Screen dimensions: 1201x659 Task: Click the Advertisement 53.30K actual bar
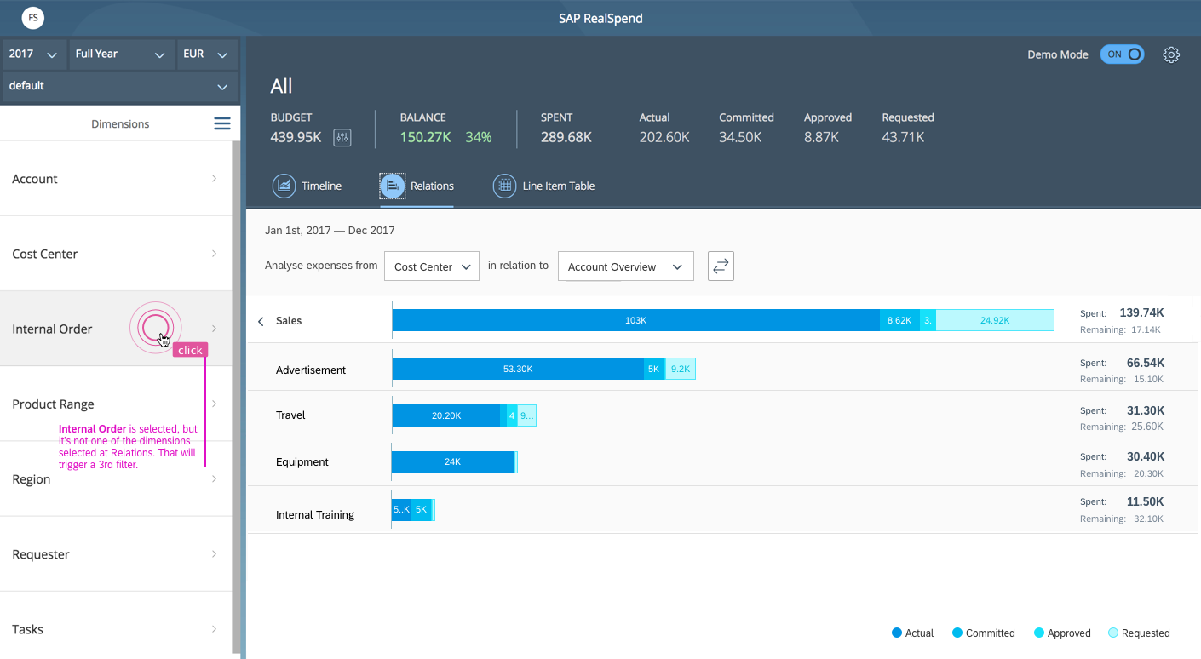click(519, 369)
